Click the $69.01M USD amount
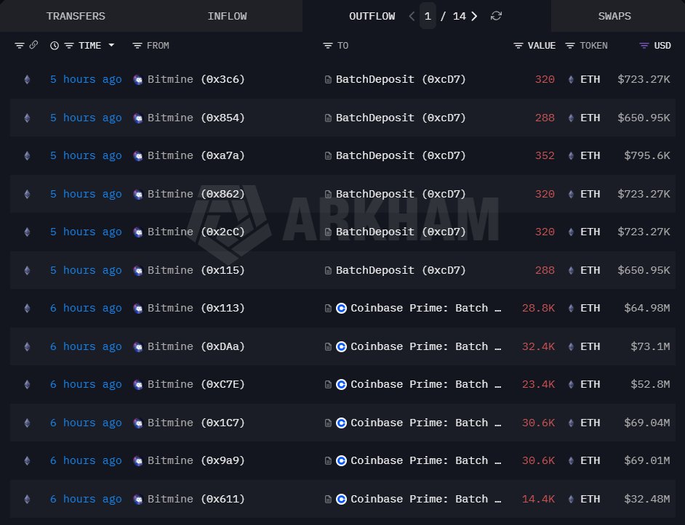The width and height of the screenshot is (685, 525). point(647,461)
